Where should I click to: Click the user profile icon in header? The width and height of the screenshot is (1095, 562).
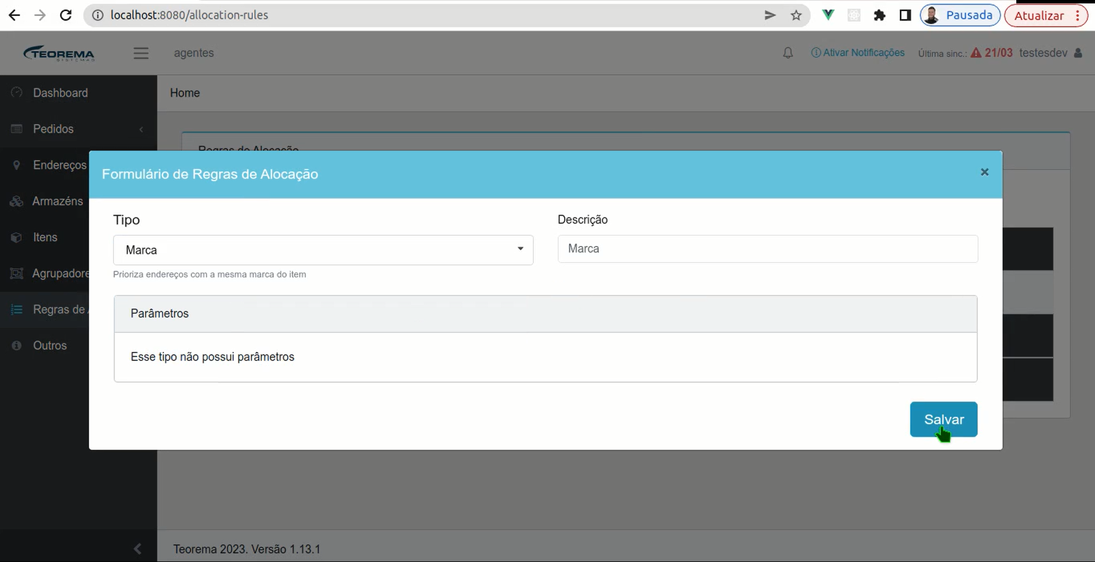(x=1078, y=53)
